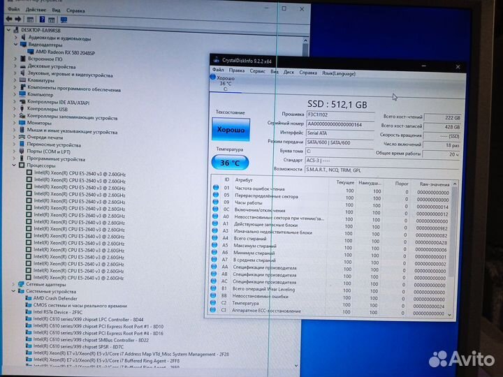The image size is (503, 377).
Task: Click the status circle for Всего стираний row
Action: point(215,238)
